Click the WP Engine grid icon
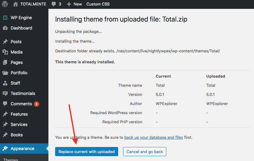Image resolution: width=254 pixels, height=161 pixels. tap(5, 18)
